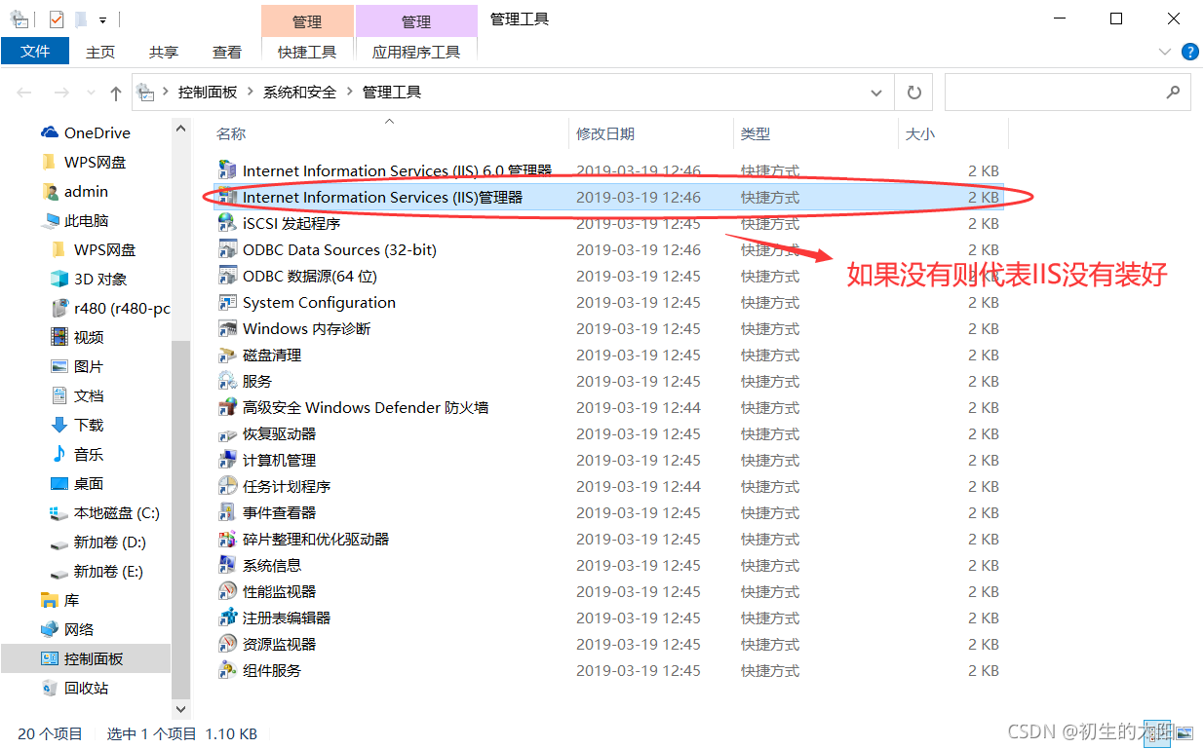Select 网络 in navigation pane
Screen dimensions: 1204x749
67,629
